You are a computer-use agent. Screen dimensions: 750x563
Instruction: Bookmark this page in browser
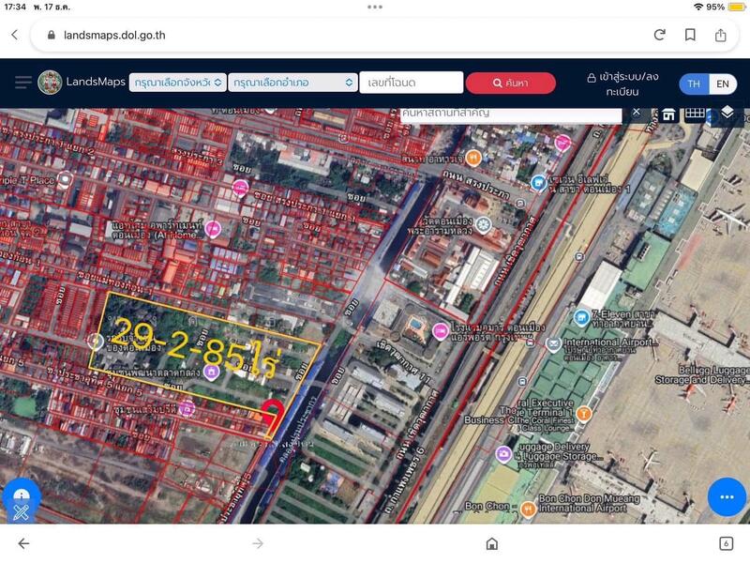(690, 35)
